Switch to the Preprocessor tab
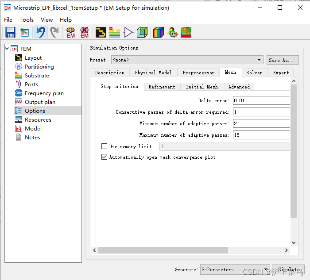Viewport: 310px width, 280px height. [x=198, y=73]
